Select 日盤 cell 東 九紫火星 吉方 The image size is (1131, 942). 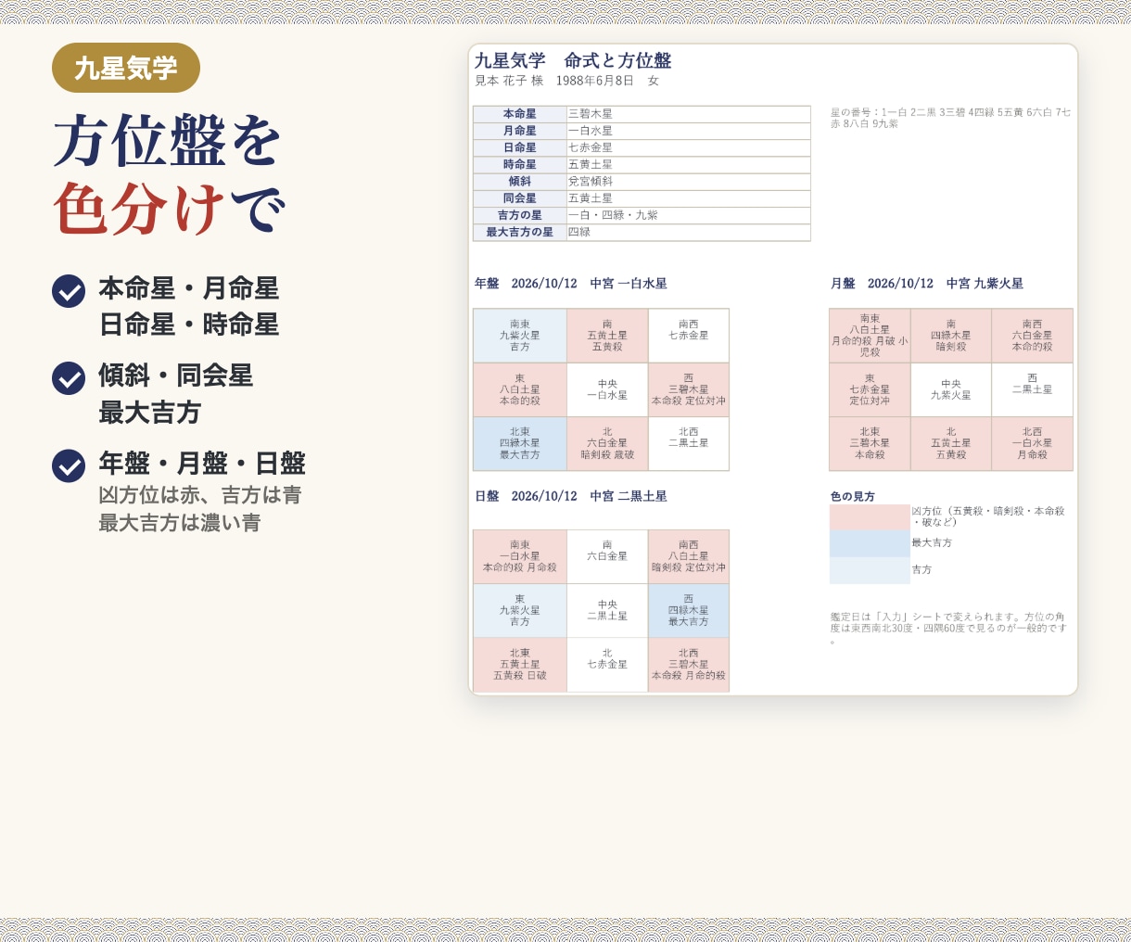pyautogui.click(x=520, y=610)
